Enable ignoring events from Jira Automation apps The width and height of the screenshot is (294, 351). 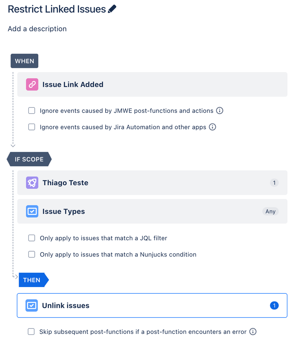tap(32, 127)
